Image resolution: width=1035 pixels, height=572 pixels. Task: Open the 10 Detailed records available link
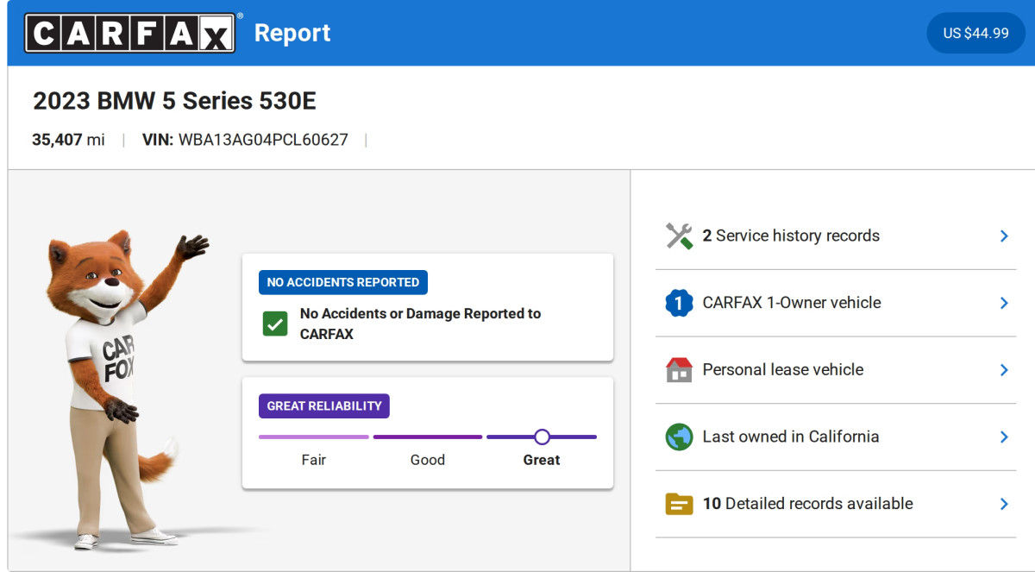(807, 504)
